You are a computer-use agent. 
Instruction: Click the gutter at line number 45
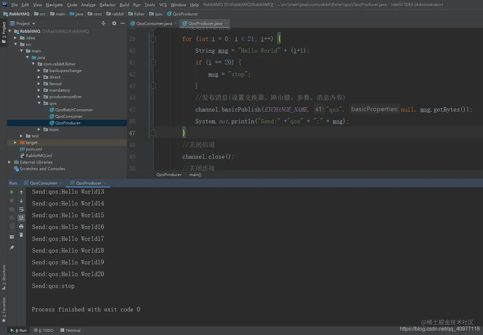[x=132, y=110]
